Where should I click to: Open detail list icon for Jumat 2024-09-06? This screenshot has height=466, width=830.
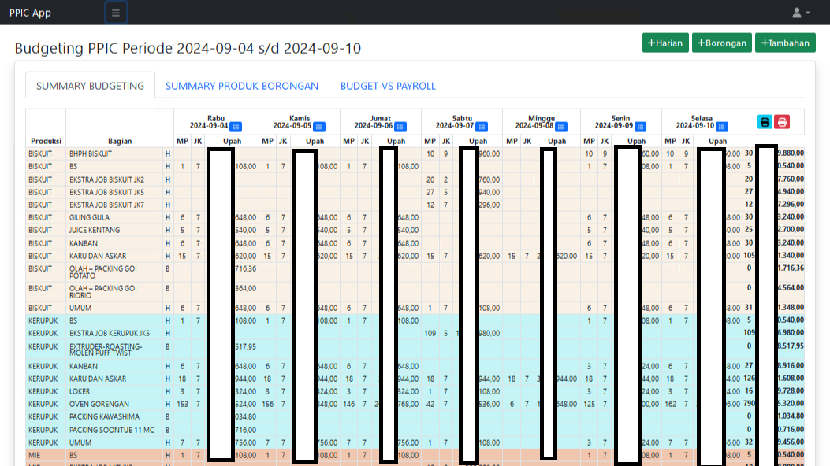pos(400,126)
